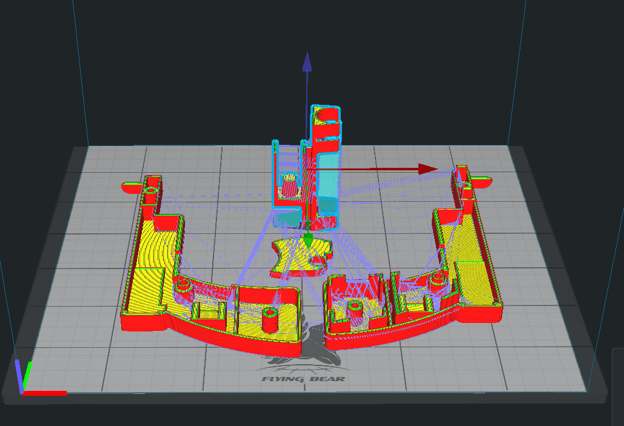
Task: Grab the red X-axis move arrow
Action: 428,169
